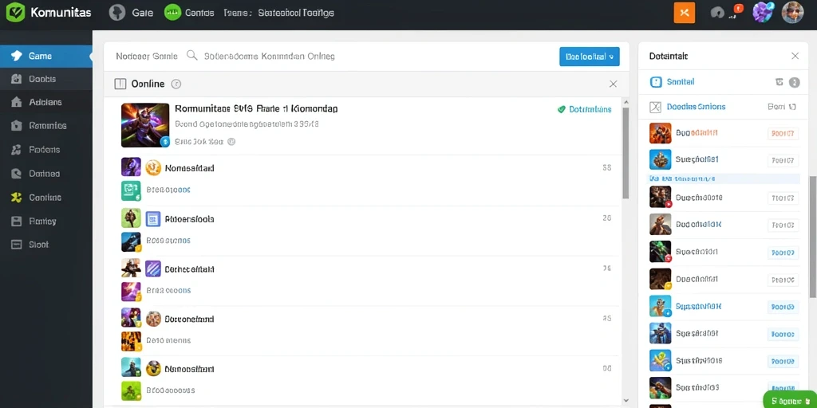Expand the round grey icon in Snoitail row
Screen dimensions: 817x408
pos(794,82)
